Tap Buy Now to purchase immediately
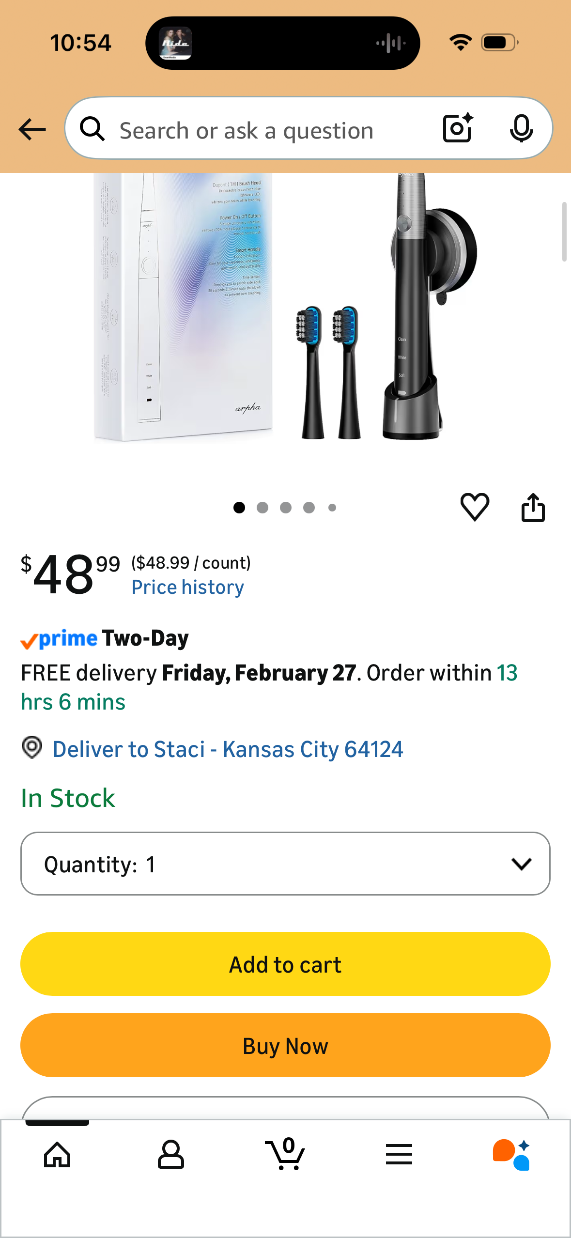Viewport: 571px width, 1238px height. point(285,1045)
